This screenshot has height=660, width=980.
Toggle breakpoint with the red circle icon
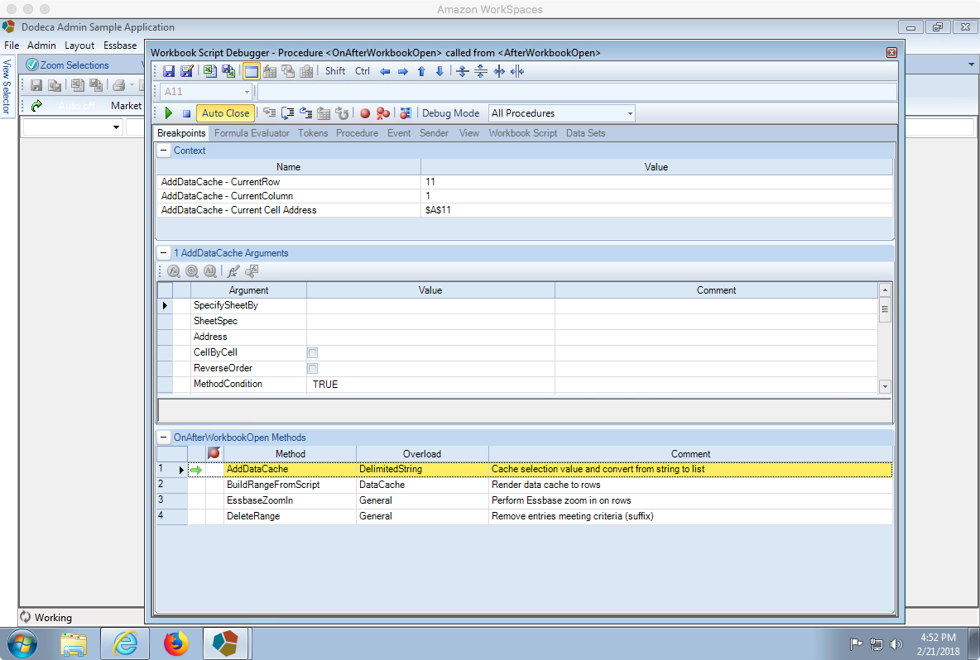coord(365,113)
